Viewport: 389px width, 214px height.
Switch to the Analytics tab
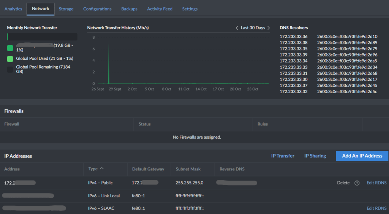pyautogui.click(x=13, y=9)
